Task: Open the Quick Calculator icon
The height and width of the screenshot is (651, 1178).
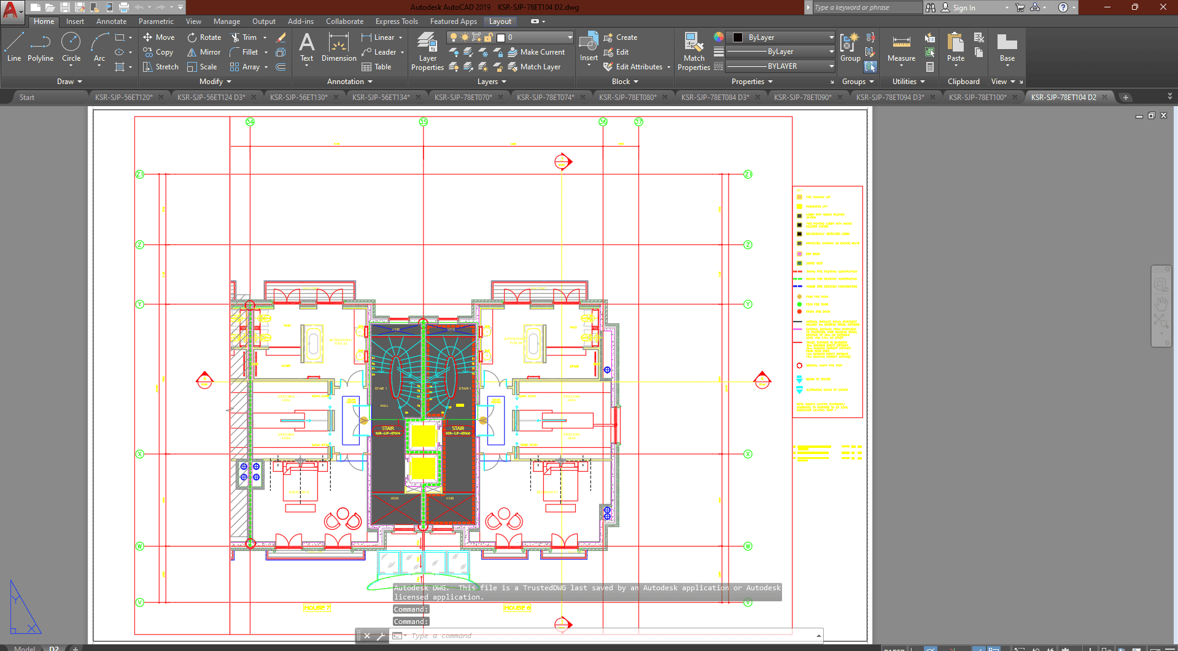Action: click(930, 67)
